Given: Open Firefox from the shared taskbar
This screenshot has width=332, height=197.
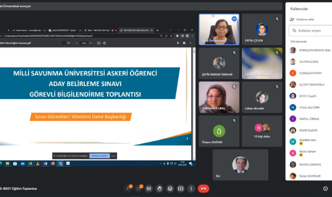Looking at the screenshot, I should pyautogui.click(x=53, y=163).
